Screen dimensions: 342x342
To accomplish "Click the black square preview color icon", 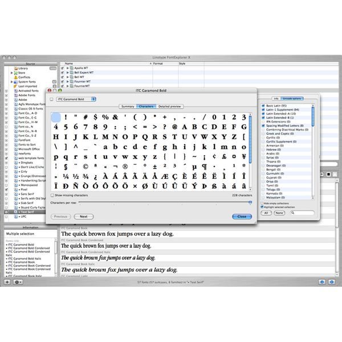I will point(328,174).
